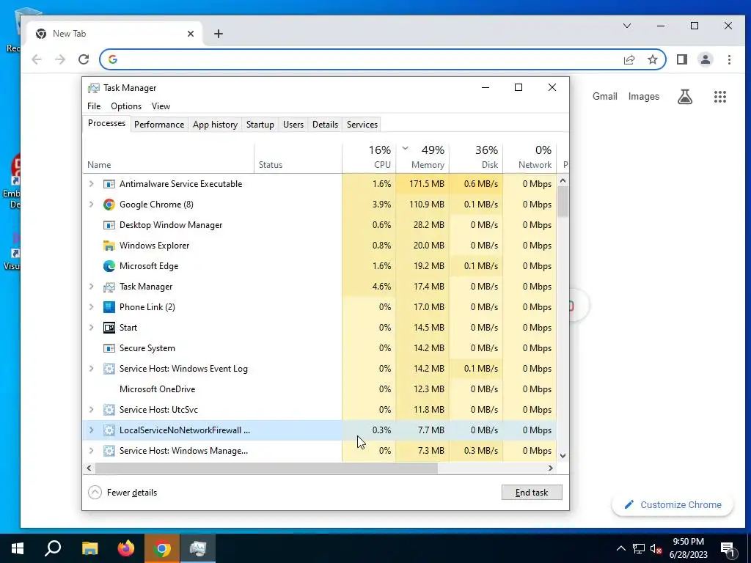
Task: Open Chrome's three-dot menu
Action: coord(729,59)
